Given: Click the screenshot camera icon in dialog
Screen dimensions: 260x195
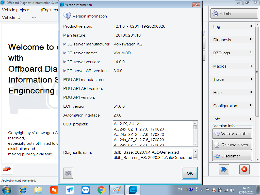Looking at the screenshot, I should coord(68,173).
